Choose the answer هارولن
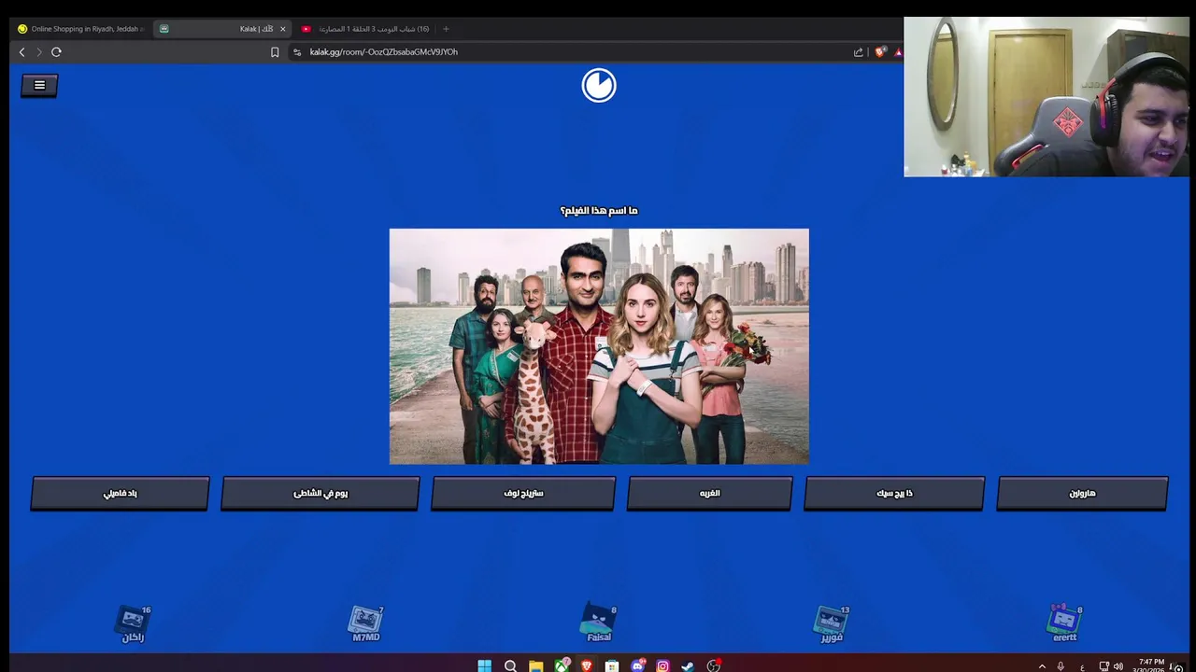Image resolution: width=1196 pixels, height=672 pixels. (x=1083, y=494)
